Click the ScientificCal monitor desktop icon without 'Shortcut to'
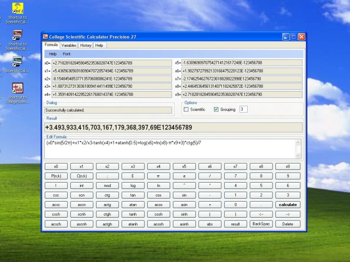 18,61
